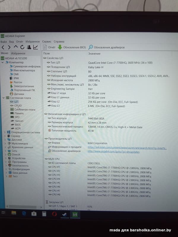Open File Explorer from the taskbar
Image resolution: width=178 pixels, height=237 pixels.
coord(14,213)
